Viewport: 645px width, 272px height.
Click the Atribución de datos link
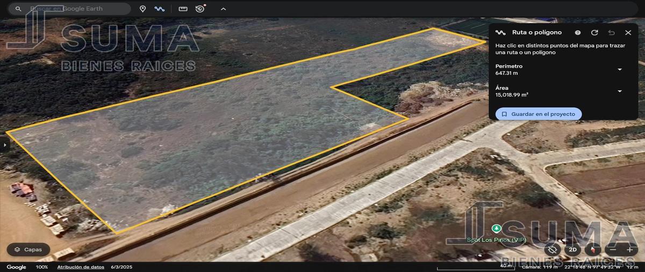pyautogui.click(x=81, y=267)
